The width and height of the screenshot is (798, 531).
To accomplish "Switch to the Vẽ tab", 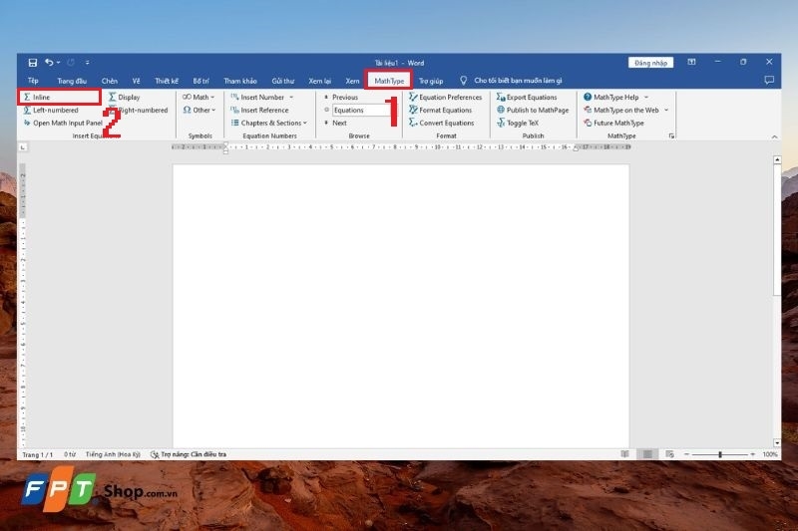I will pyautogui.click(x=136, y=81).
